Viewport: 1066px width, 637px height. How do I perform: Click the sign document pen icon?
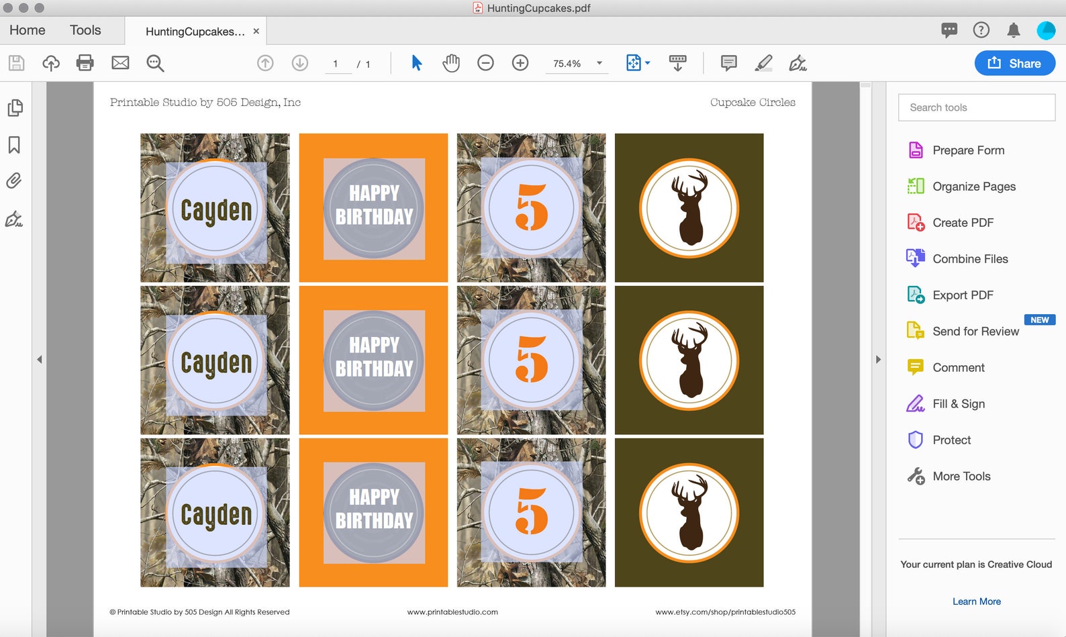798,63
